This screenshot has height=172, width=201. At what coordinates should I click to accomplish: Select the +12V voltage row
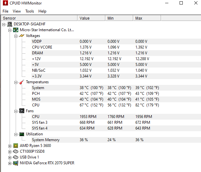tap(116, 59)
